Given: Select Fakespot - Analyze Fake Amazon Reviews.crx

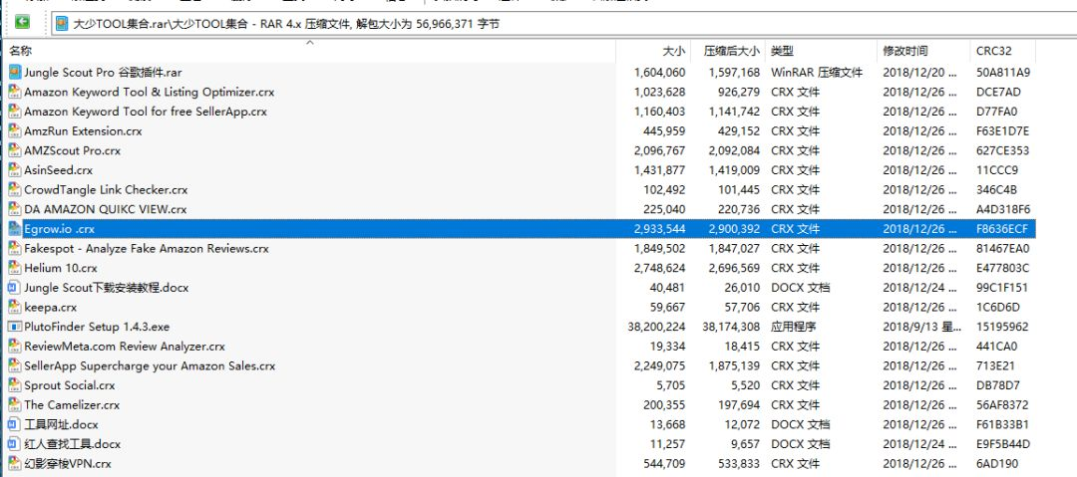Looking at the screenshot, I should click(147, 248).
